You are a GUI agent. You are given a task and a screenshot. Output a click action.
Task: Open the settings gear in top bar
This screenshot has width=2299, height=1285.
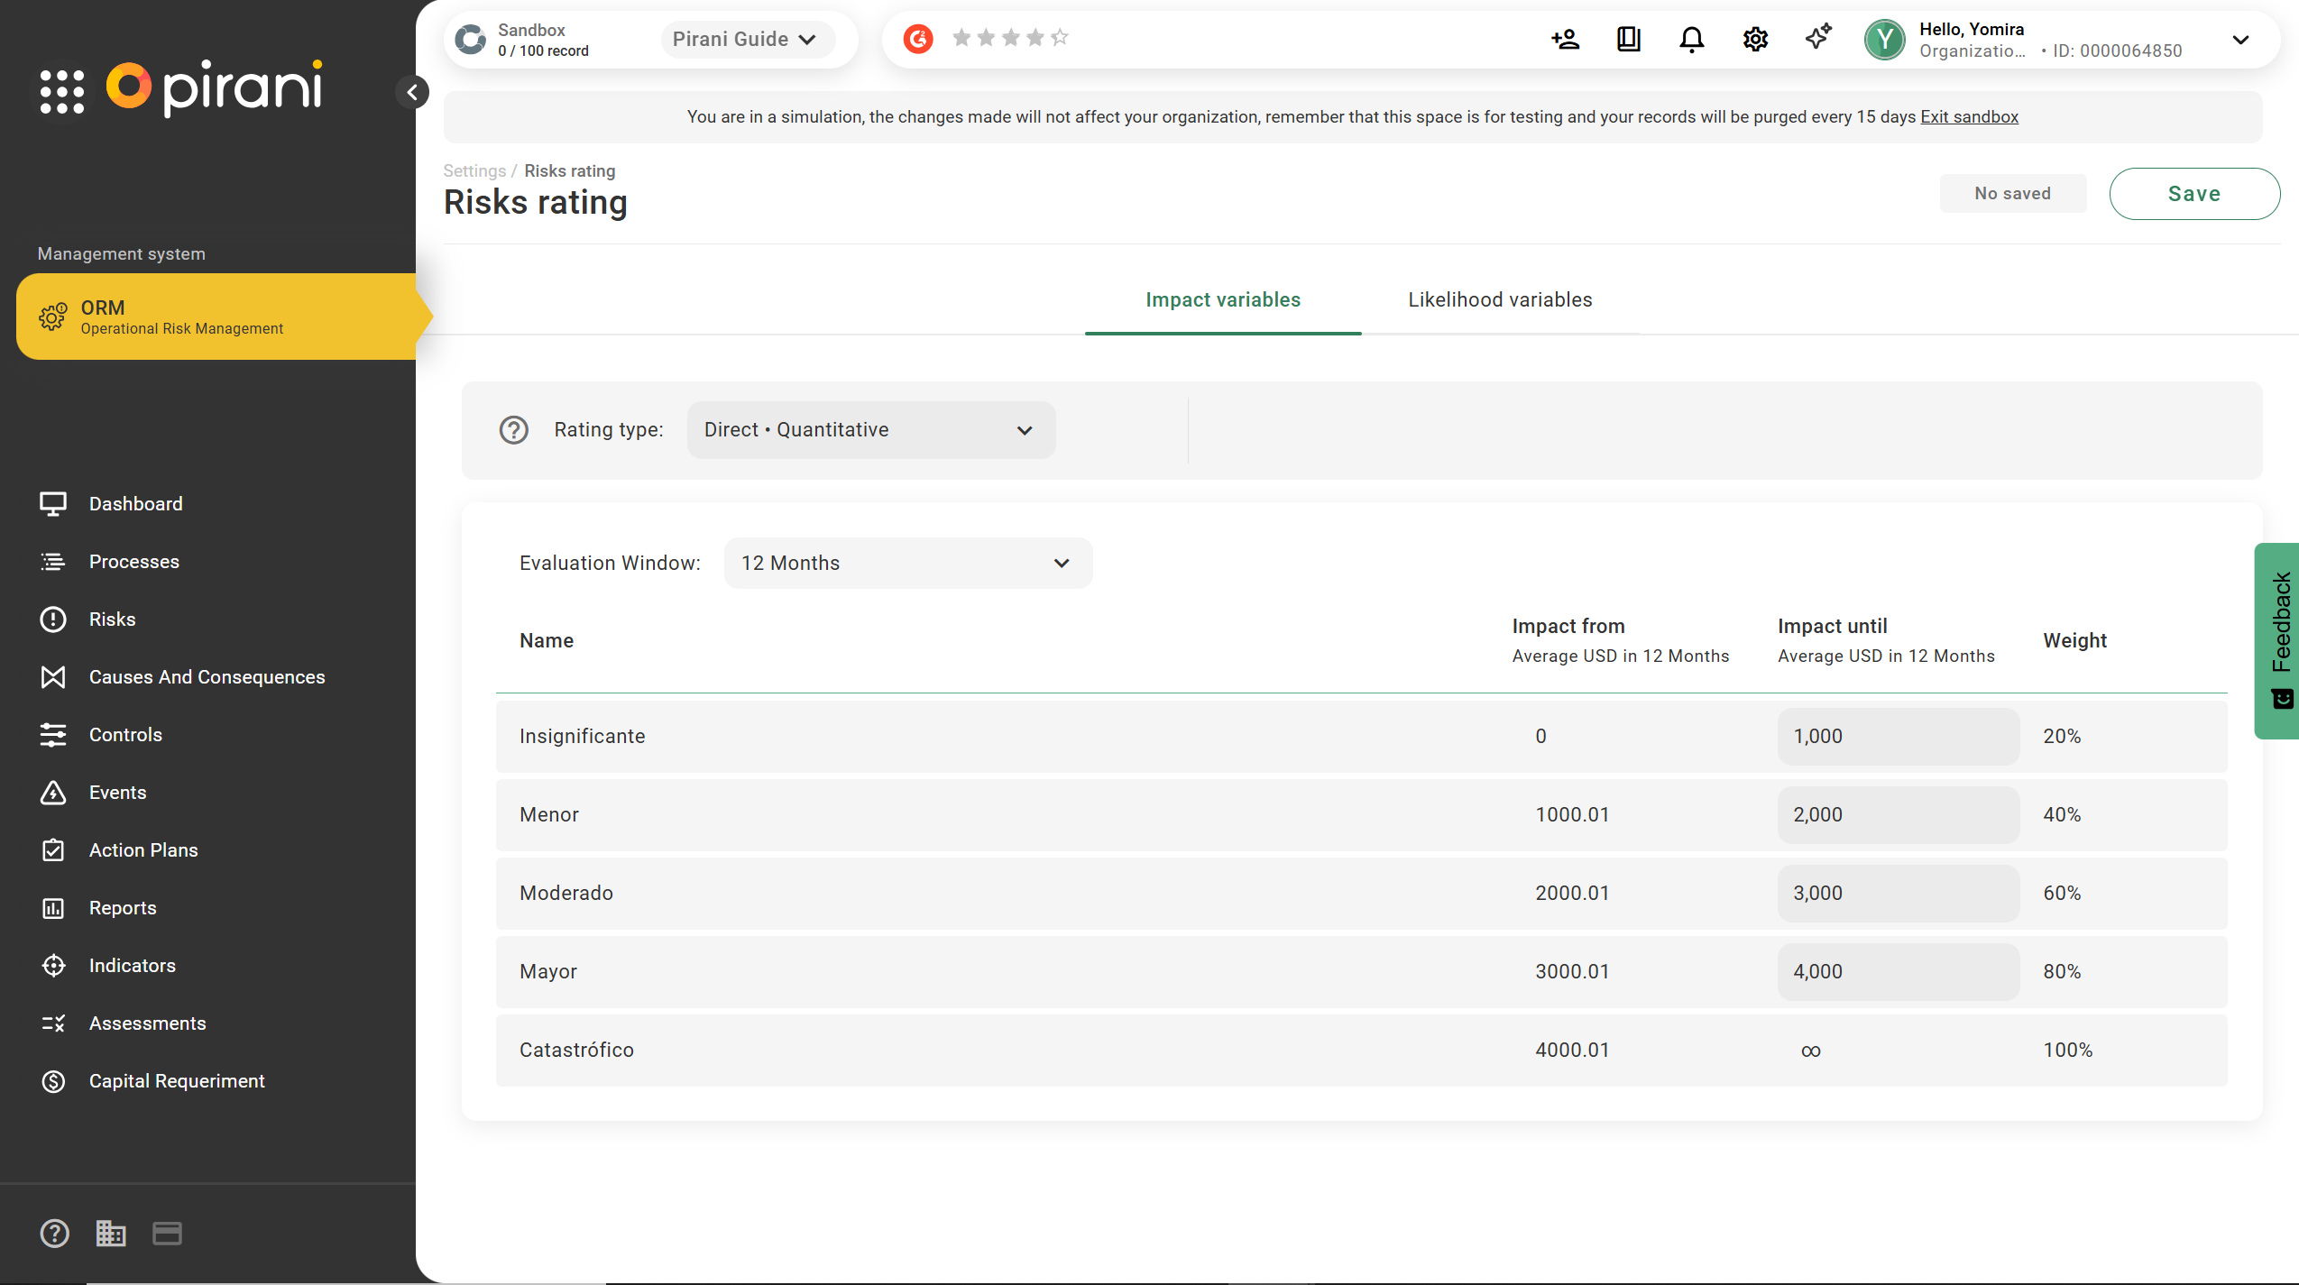pyautogui.click(x=1754, y=39)
